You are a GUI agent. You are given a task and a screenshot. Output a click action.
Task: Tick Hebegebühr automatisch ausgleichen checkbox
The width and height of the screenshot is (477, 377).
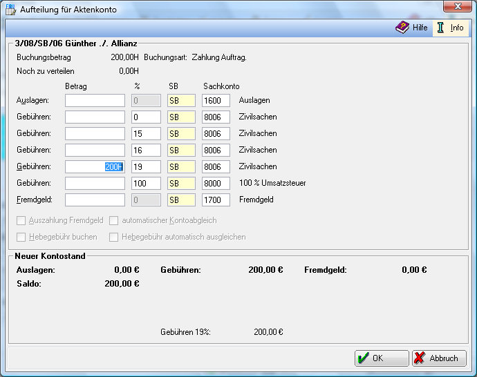[114, 237]
